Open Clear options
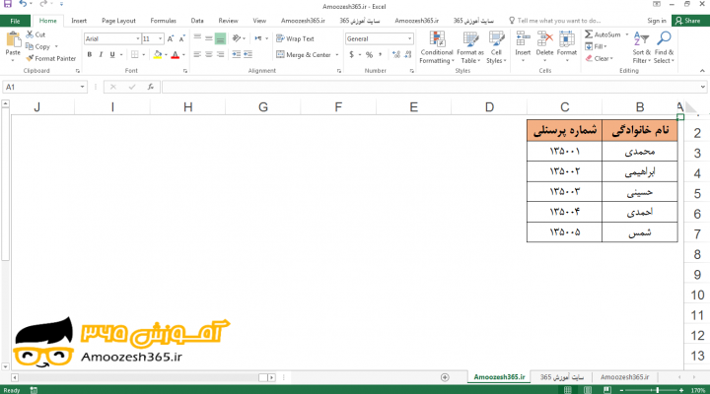 coord(599,58)
